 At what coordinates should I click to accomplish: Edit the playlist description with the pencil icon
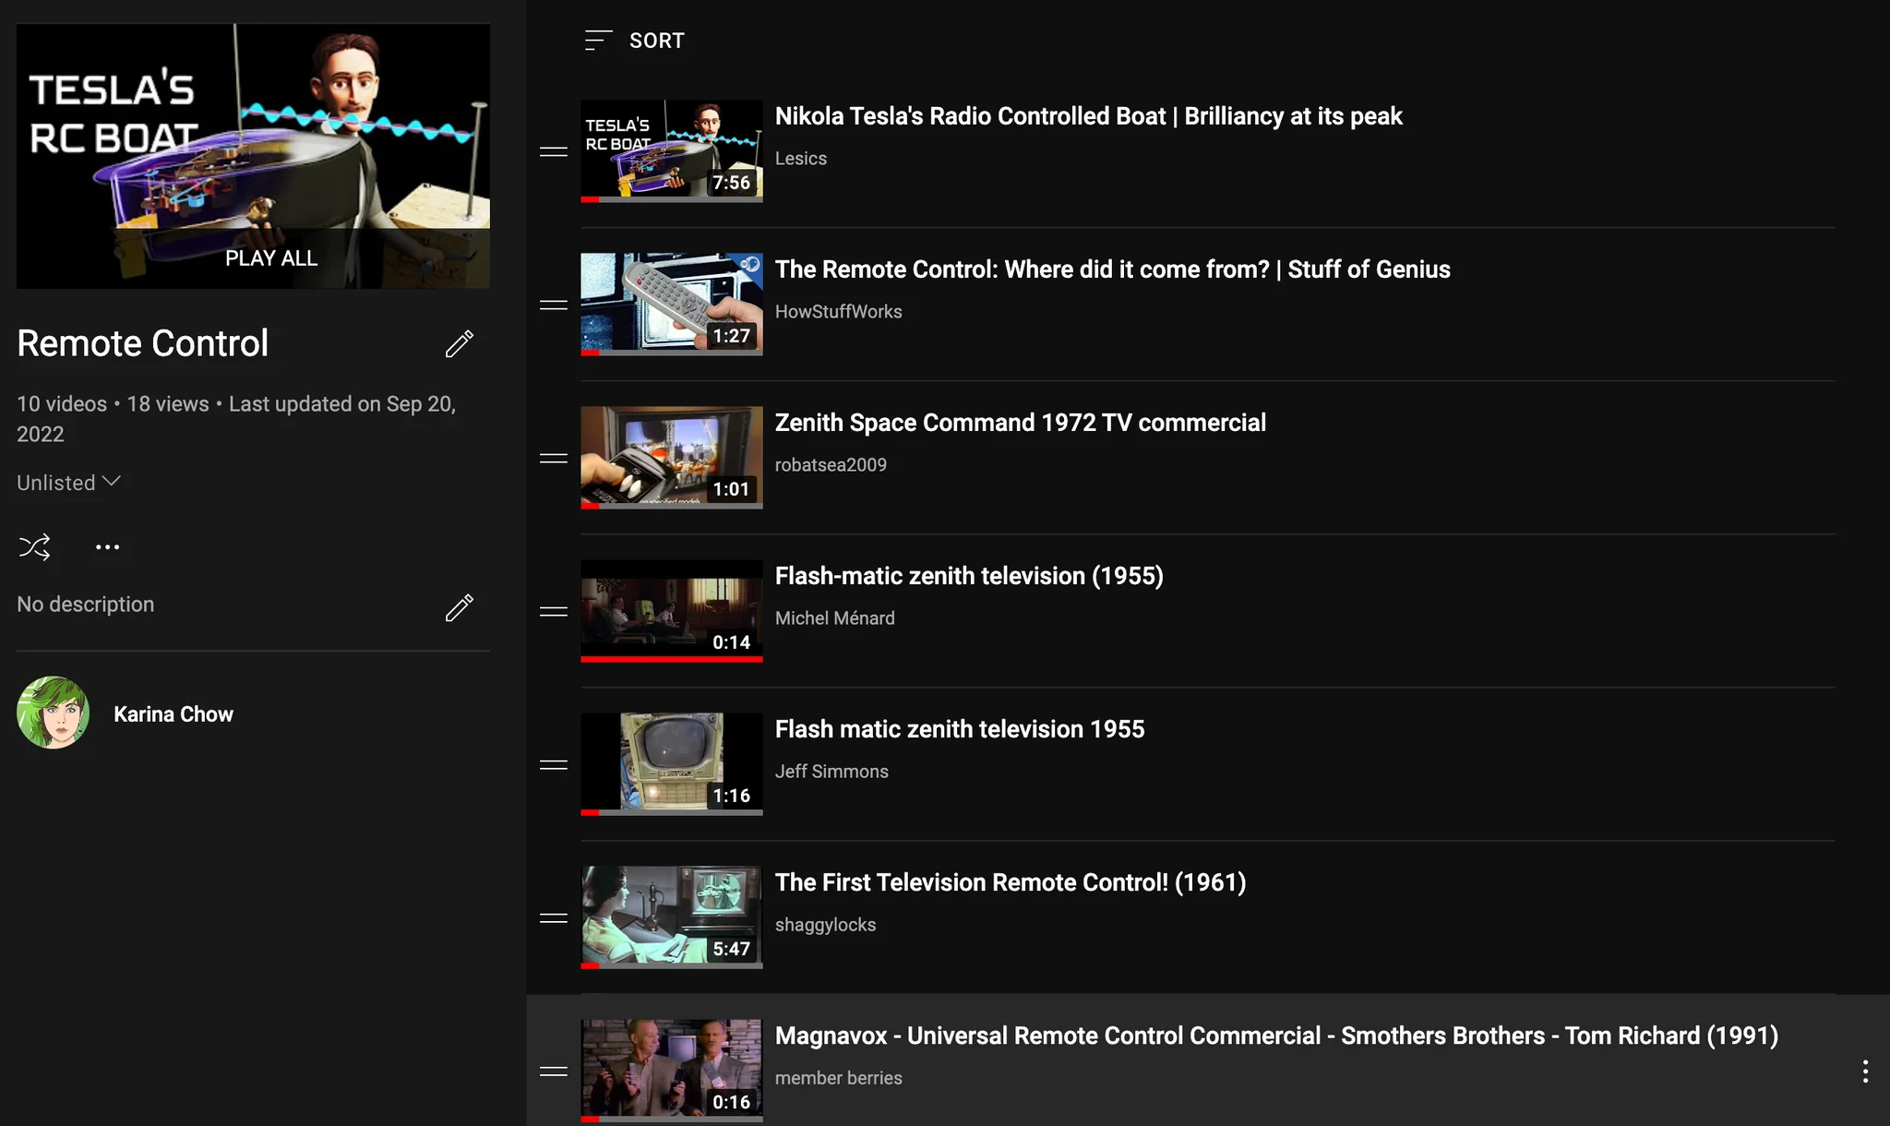(460, 608)
